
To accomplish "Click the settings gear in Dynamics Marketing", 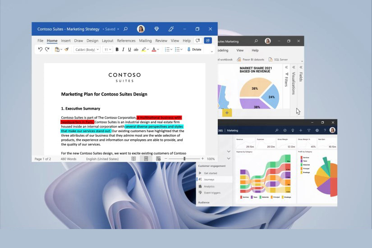I will click(317, 130).
